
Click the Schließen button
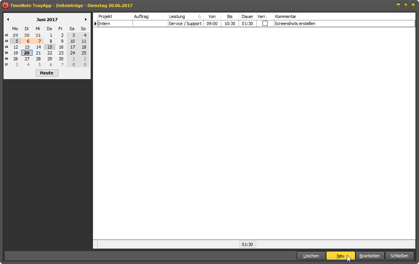(x=399, y=256)
